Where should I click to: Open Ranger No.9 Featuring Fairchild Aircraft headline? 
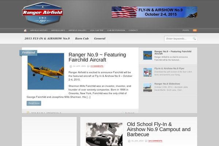pyautogui.click(x=97, y=57)
